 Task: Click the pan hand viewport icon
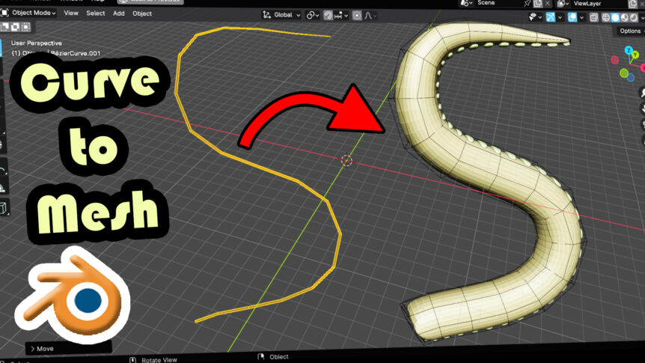tap(642, 109)
